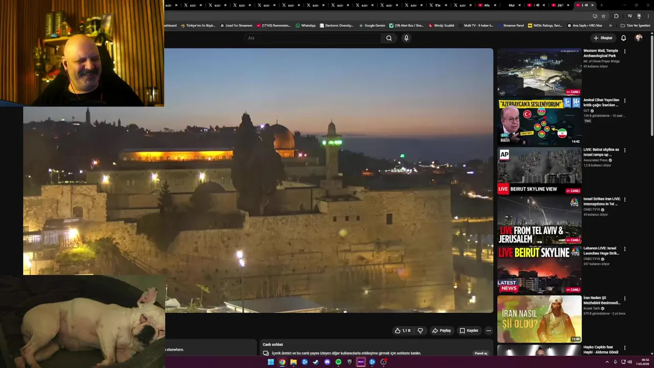Screen dimensions: 654x368
Task: Open the Windy: Sıcaklık bookmark
Action: point(441,25)
